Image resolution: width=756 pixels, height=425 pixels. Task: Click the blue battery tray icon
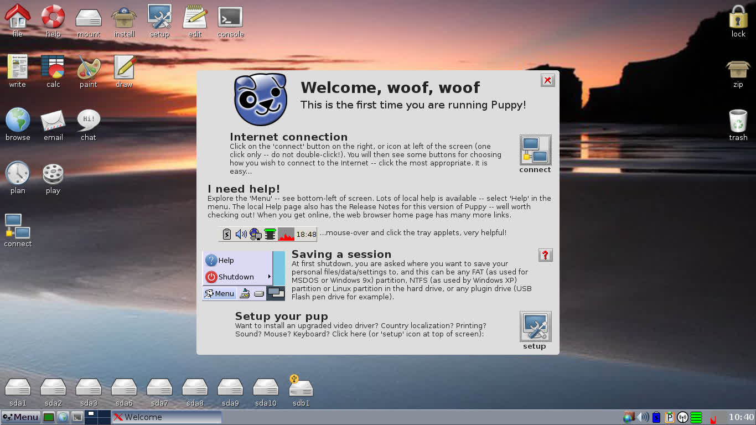656,417
